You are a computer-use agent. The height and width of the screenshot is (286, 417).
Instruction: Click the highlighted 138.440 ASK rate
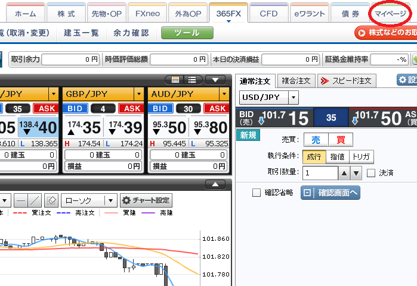[38, 127]
